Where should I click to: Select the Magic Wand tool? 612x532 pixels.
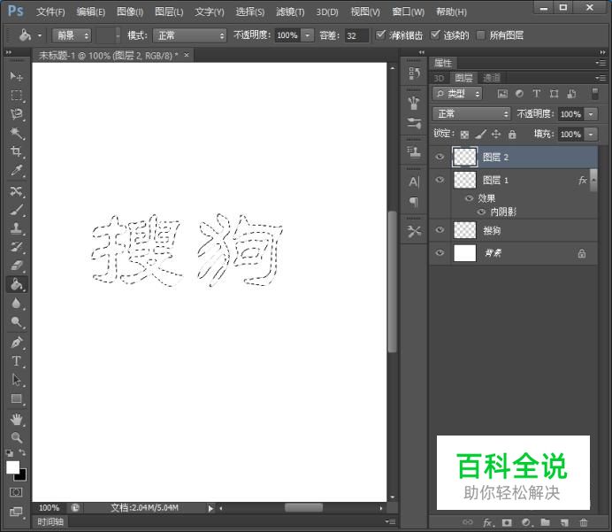(x=16, y=133)
